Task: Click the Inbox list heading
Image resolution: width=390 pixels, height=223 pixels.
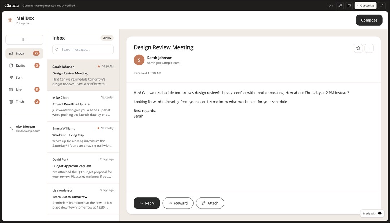Action: point(58,38)
